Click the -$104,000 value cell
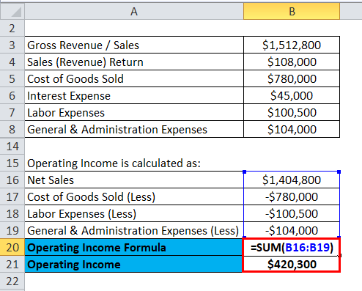This screenshot has height=291, width=362. 292,230
